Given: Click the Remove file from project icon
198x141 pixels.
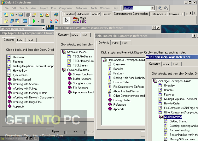Looking at the screenshot, I should (x=47, y=15).
